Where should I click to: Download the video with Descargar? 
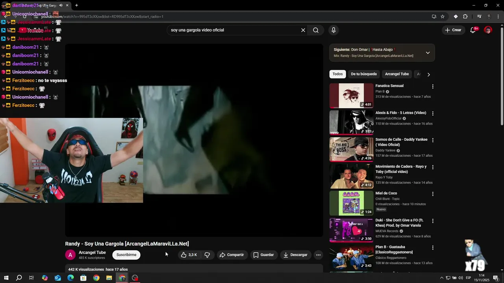click(x=296, y=255)
